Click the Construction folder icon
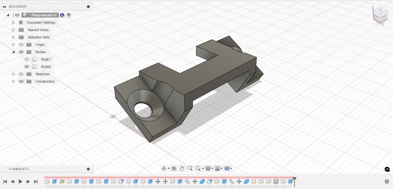The image size is (393, 189). [x=29, y=82]
